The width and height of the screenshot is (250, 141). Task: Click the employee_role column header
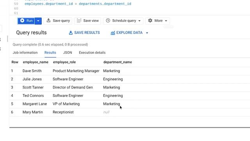(x=64, y=62)
